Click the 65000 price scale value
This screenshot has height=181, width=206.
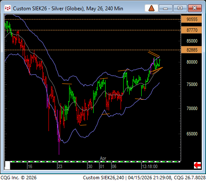(x=192, y=134)
